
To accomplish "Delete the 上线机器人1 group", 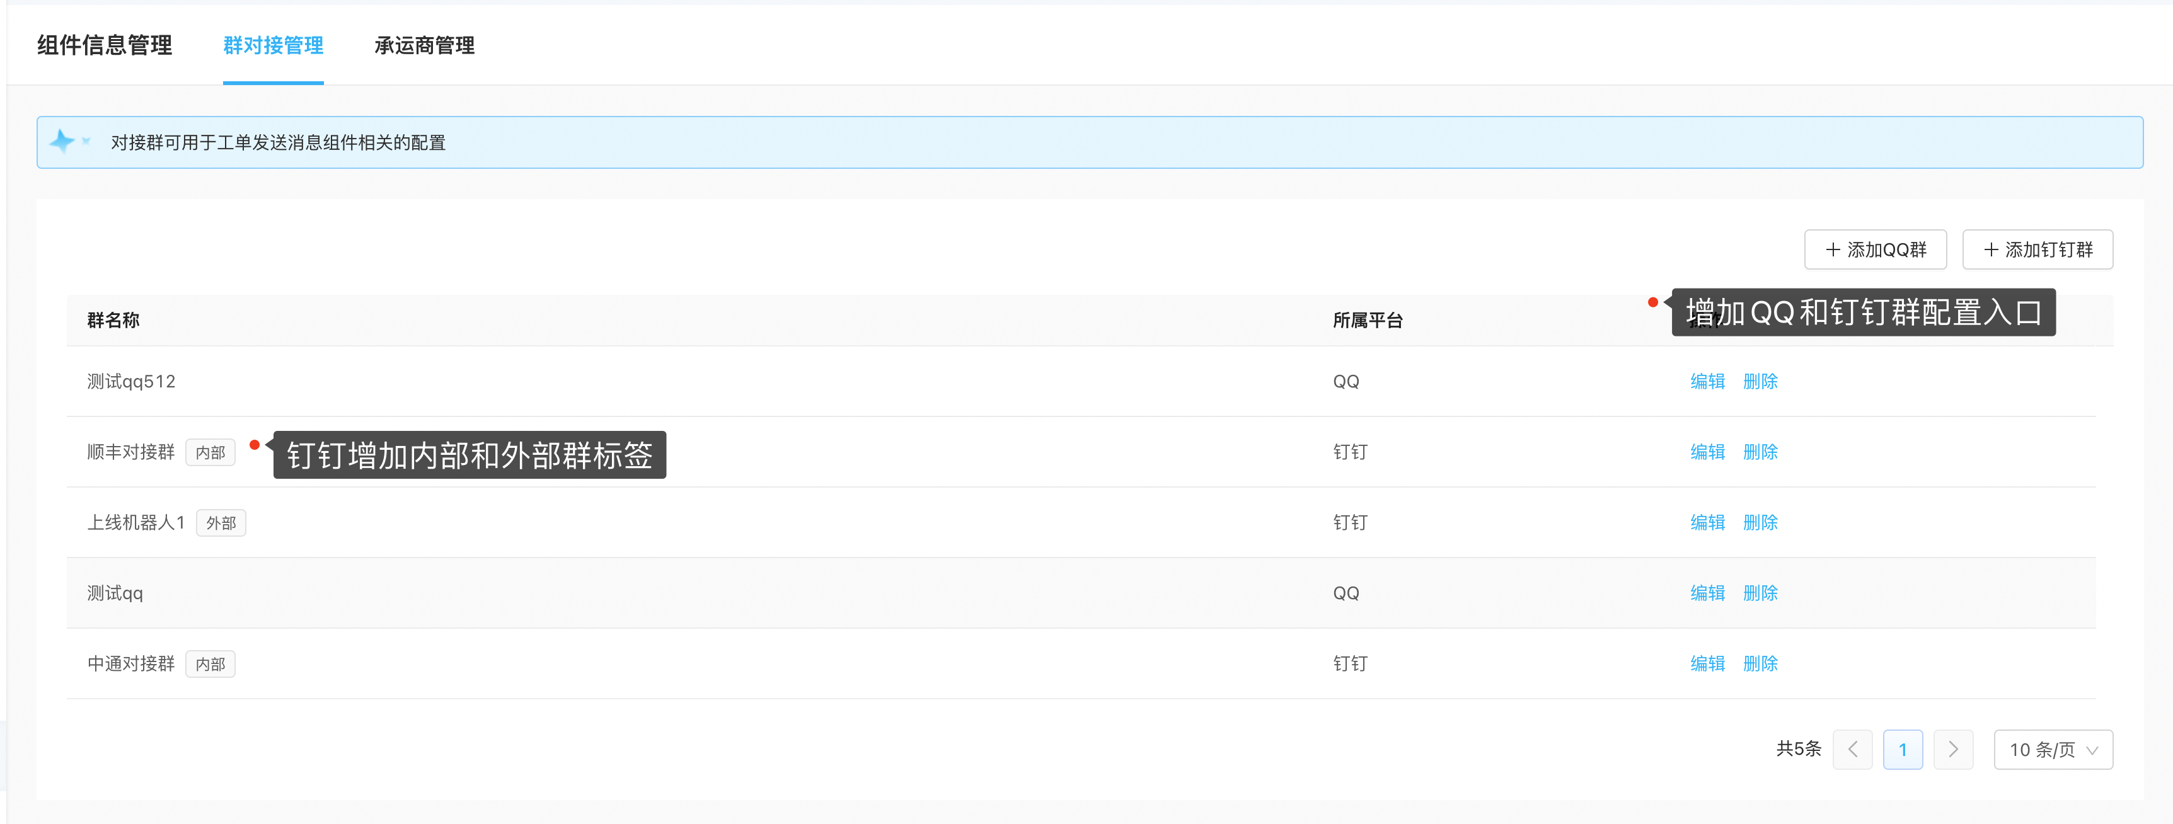I will 1760,523.
